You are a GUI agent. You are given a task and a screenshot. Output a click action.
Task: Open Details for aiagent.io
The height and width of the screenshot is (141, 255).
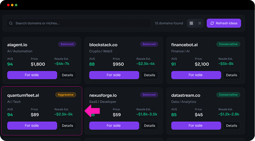68,75
